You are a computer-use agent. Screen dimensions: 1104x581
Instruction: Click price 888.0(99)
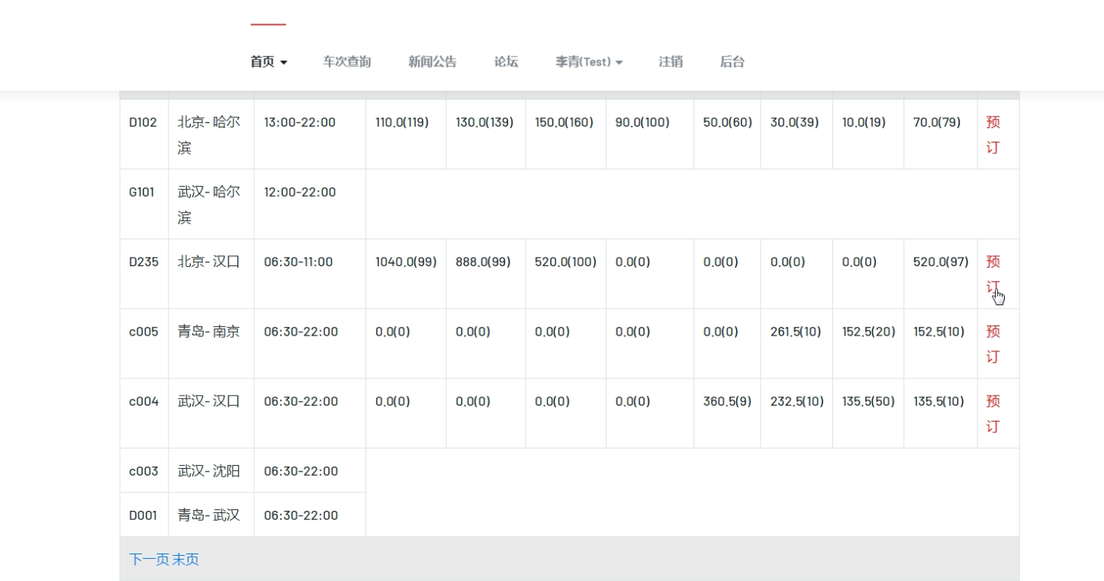[483, 262]
